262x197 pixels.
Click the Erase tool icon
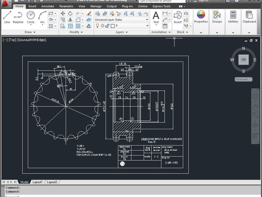[89, 13]
